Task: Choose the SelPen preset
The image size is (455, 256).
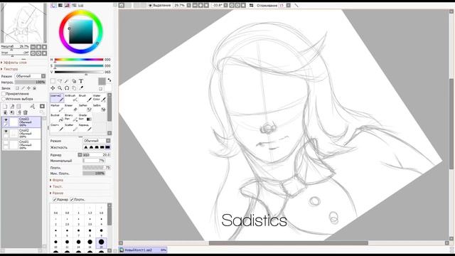Action: point(85,107)
